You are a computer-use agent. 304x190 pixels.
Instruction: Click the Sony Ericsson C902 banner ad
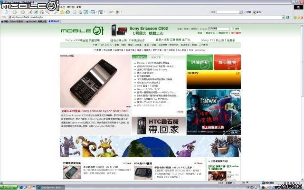(x=140, y=30)
